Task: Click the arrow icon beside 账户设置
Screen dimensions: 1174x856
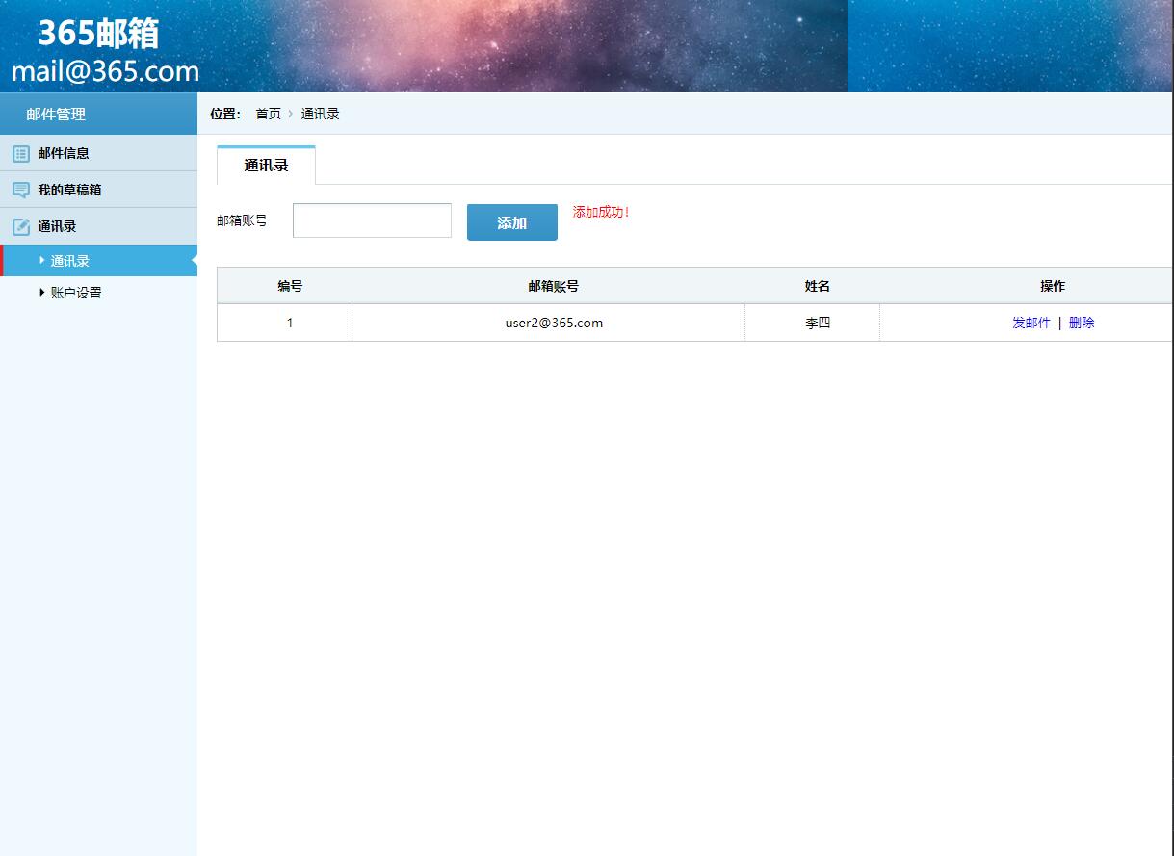Action: click(x=41, y=292)
